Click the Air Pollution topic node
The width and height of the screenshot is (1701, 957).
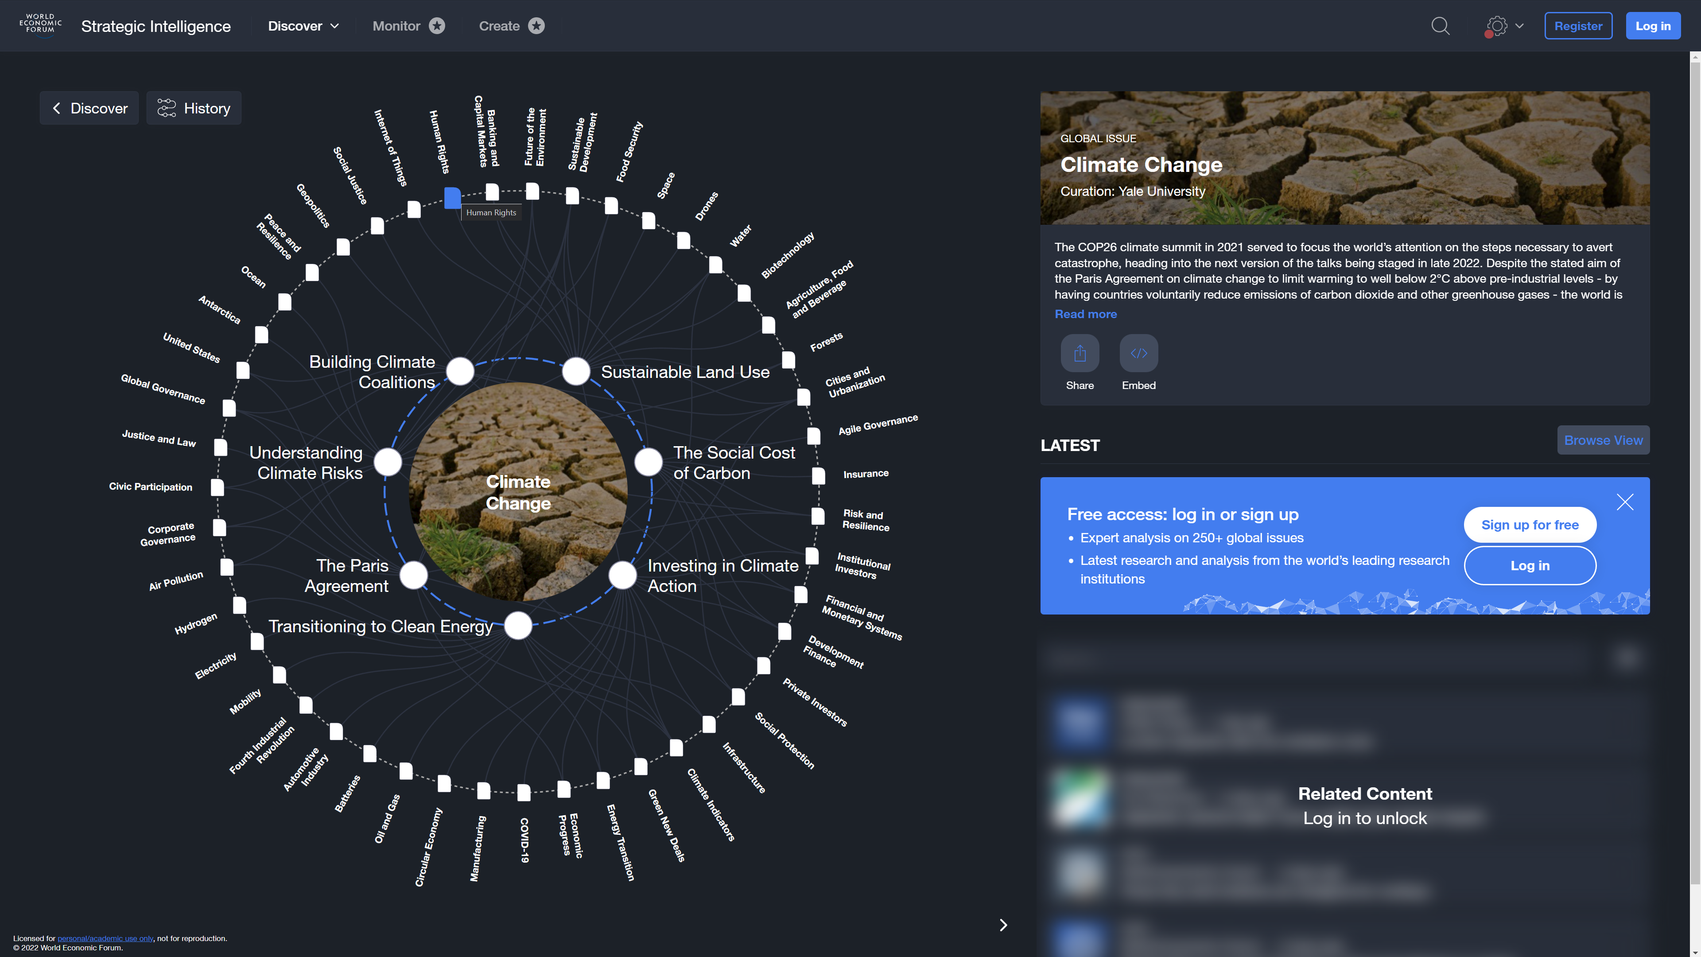[x=226, y=567]
